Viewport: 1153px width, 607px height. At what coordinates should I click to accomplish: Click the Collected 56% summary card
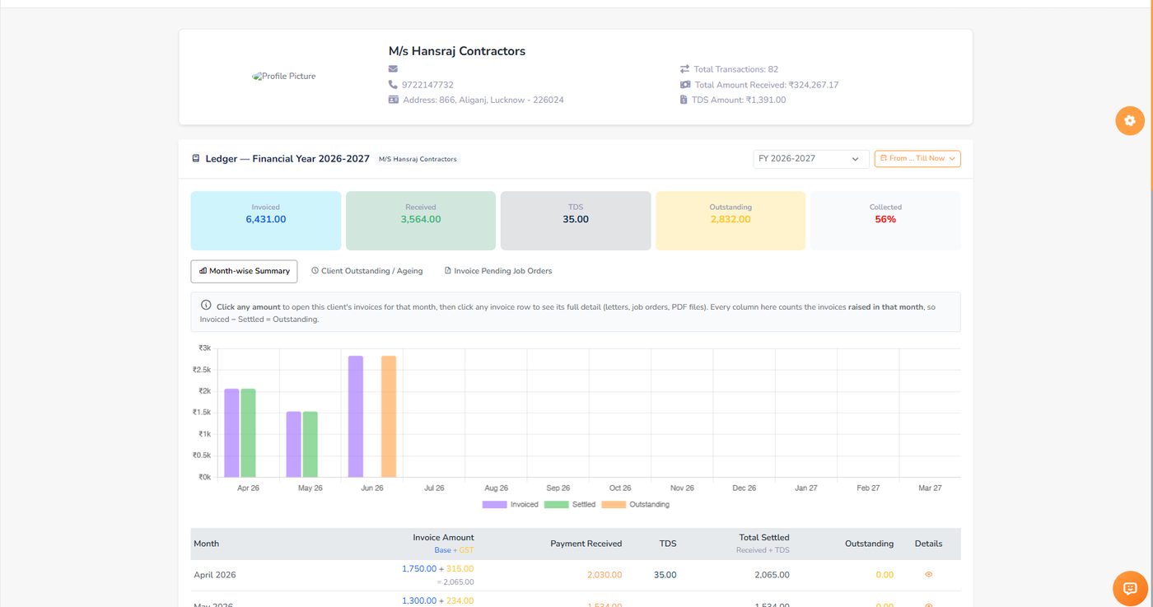pyautogui.click(x=885, y=221)
